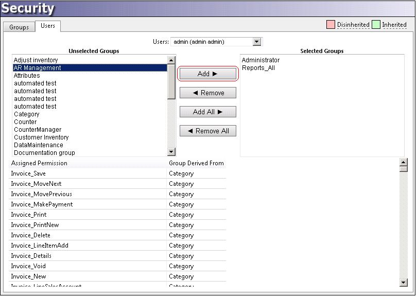Open the Users dropdown list
The height and width of the screenshot is (297, 417).
257,42
